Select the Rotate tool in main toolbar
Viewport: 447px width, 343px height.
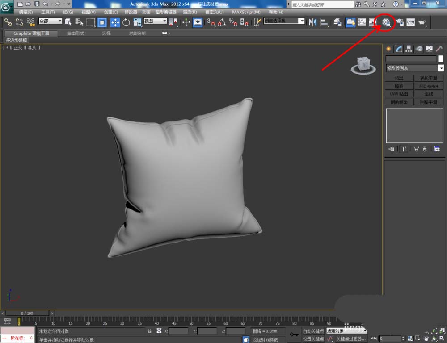tap(126, 22)
